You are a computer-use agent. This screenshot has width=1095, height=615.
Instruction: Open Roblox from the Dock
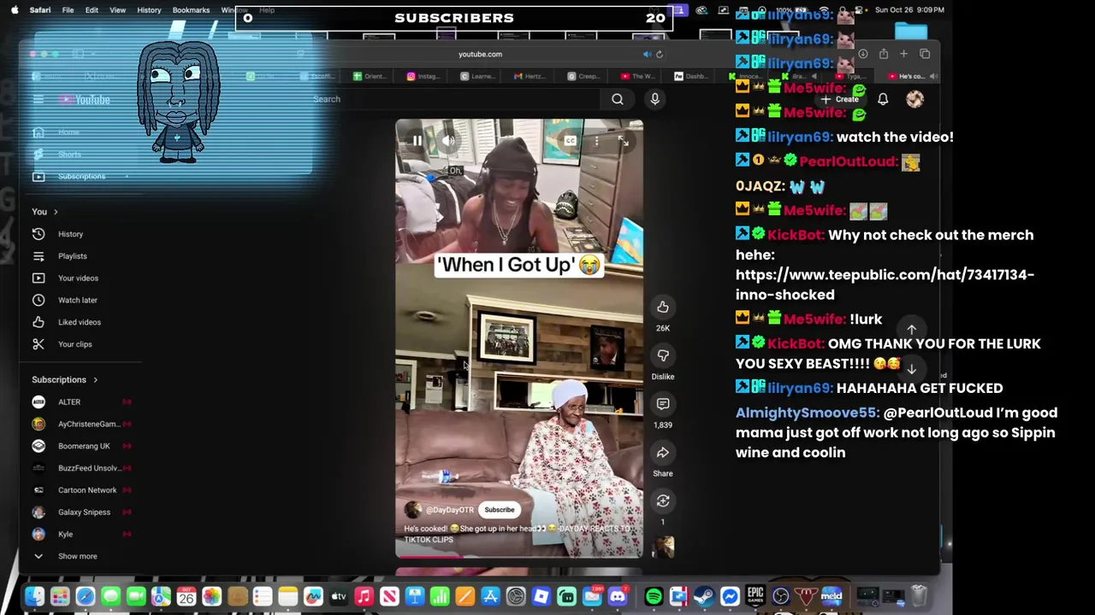point(541,596)
